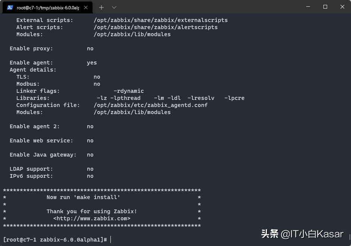Select the External scripts path text

click(x=161, y=20)
